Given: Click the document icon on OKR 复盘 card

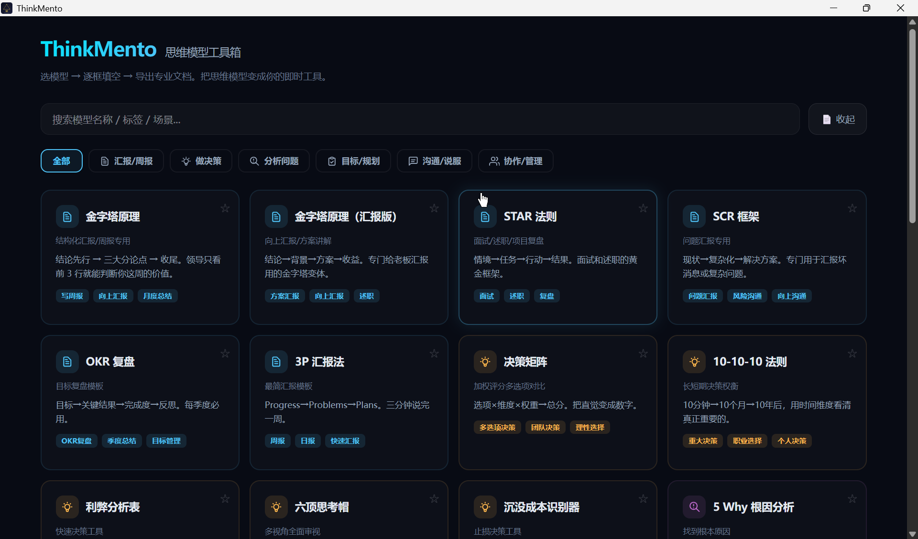Looking at the screenshot, I should 67,362.
